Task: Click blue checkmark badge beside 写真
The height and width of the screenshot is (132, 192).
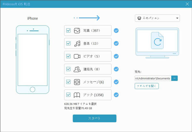Action: click(x=116, y=31)
